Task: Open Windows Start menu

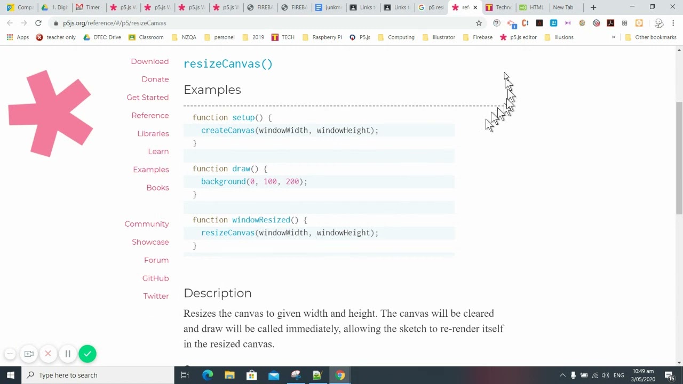Action: (11, 375)
